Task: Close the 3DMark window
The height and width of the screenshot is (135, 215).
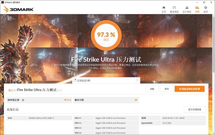Action: pyautogui.click(x=211, y=2)
